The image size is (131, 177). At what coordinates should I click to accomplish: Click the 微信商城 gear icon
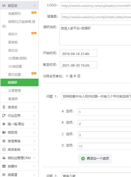pyautogui.click(x=4, y=141)
